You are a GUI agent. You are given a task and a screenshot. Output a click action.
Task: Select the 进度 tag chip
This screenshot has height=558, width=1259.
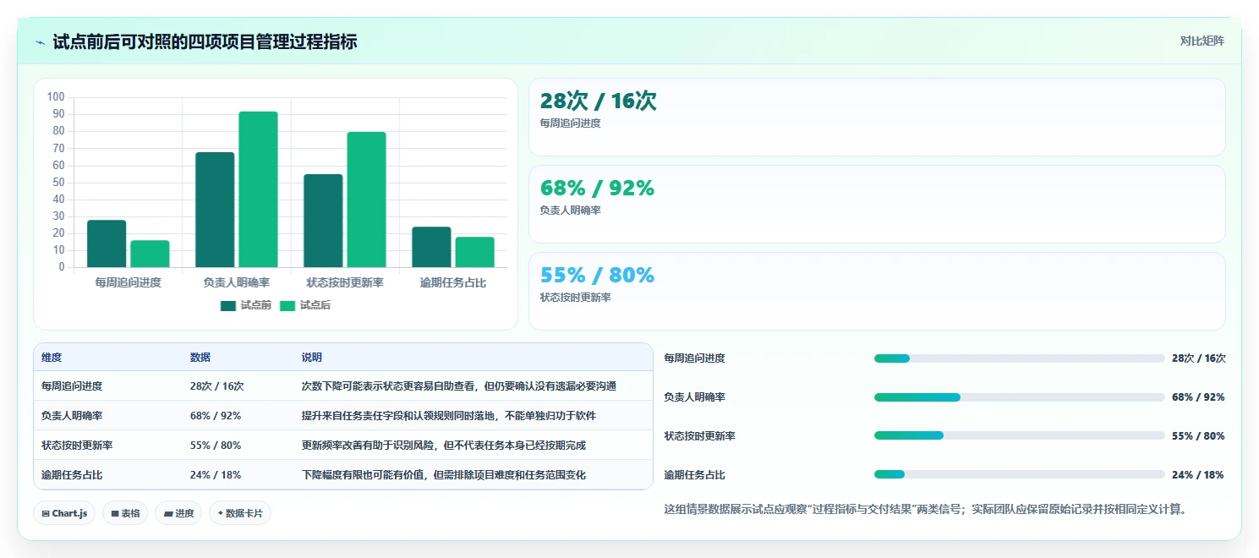[178, 513]
